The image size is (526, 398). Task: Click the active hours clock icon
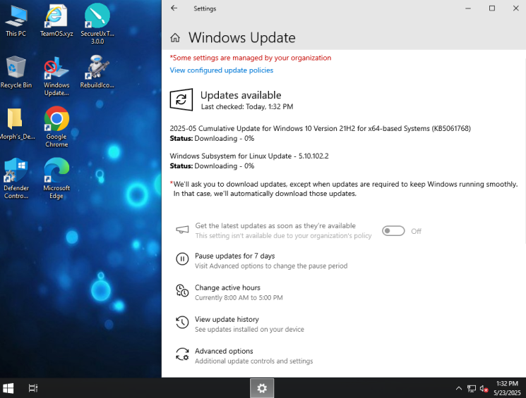[x=182, y=290]
